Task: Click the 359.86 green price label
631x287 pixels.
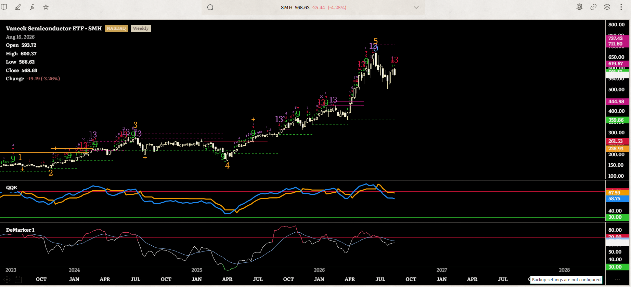Action: tap(617, 120)
